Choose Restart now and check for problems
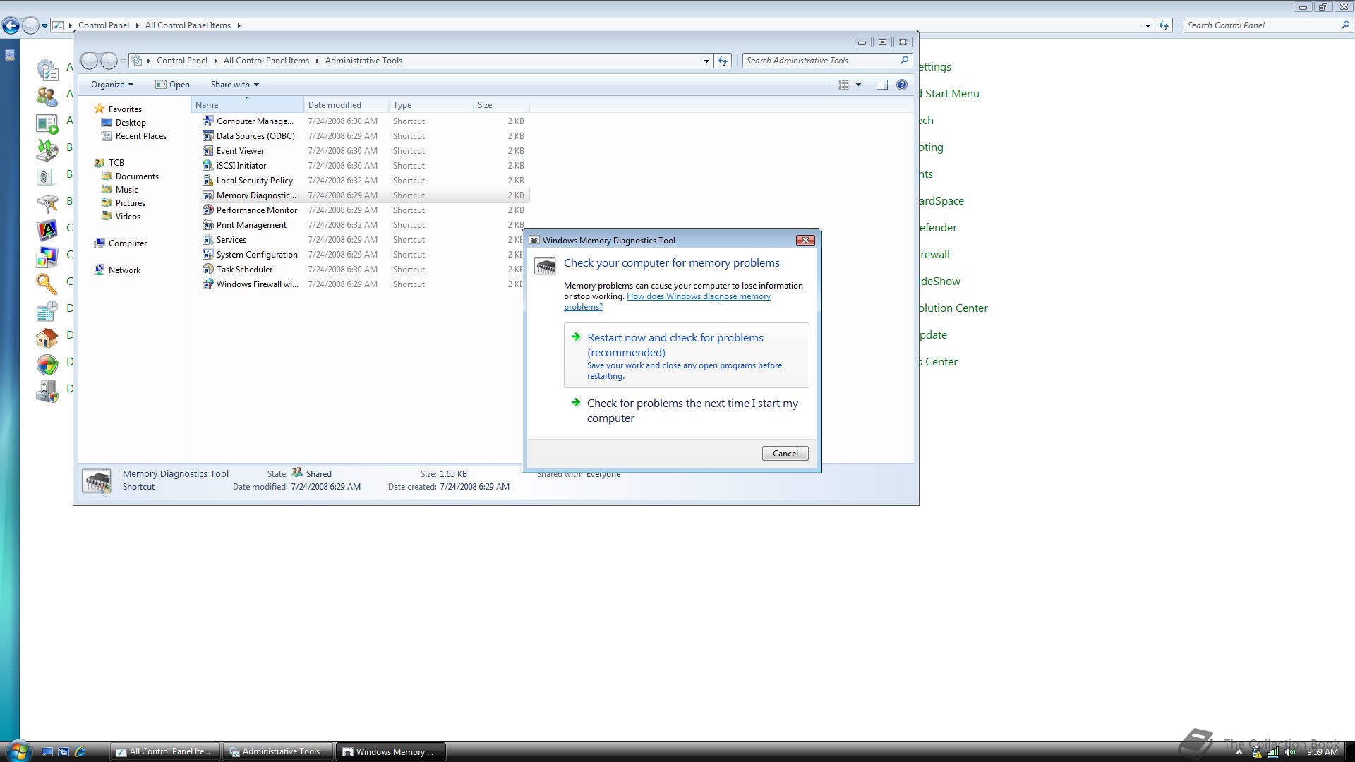The height and width of the screenshot is (762, 1355). [x=686, y=356]
